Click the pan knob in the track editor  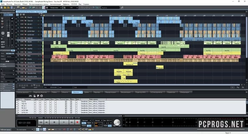pos(3,33)
